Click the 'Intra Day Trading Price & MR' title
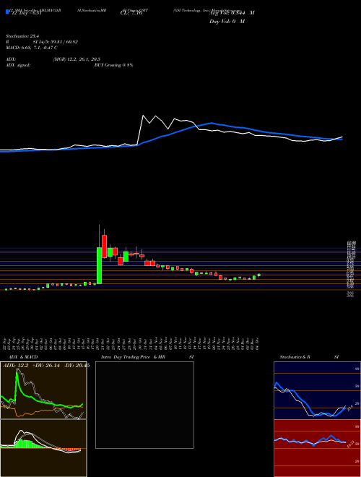This screenshot has width=361, height=477. click(x=133, y=357)
